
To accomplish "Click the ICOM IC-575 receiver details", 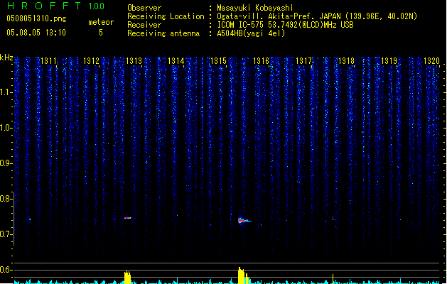I will click(x=285, y=25).
